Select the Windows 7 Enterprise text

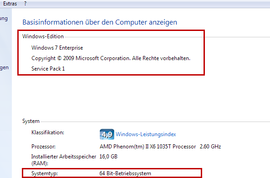57,48
